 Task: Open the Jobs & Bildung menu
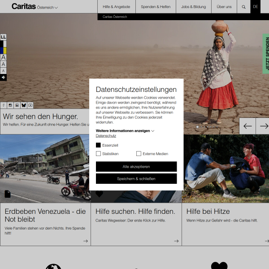194,7
